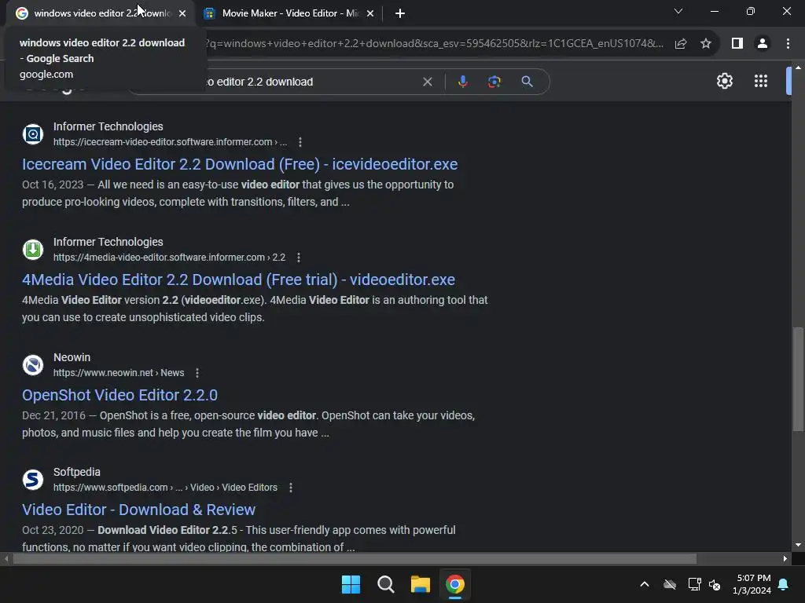Click the horizontal scroll left arrow
The width and height of the screenshot is (805, 603).
coord(6,559)
